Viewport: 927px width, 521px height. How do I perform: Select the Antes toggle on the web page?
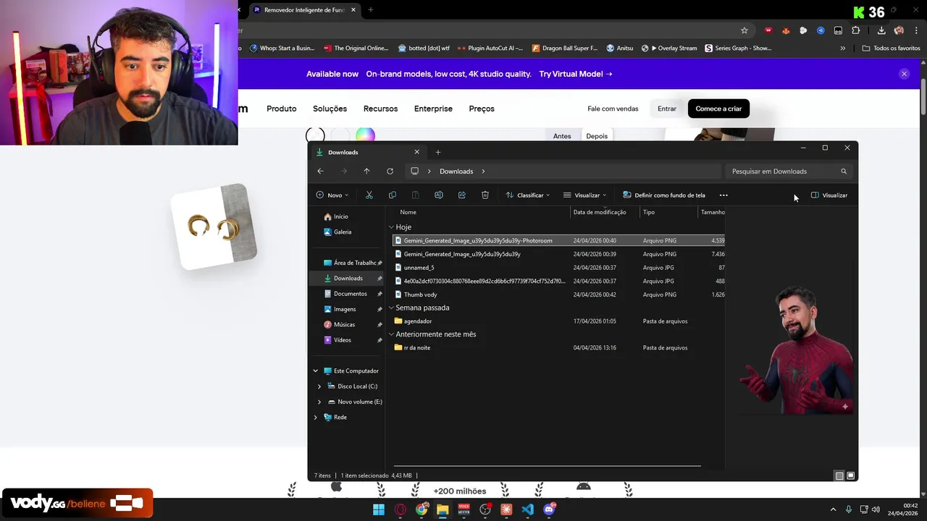click(x=562, y=136)
